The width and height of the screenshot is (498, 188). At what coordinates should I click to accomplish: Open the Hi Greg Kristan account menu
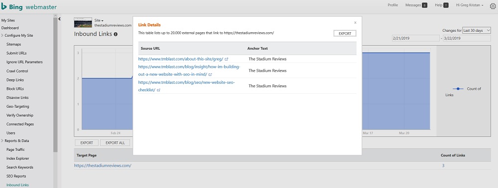(470, 5)
